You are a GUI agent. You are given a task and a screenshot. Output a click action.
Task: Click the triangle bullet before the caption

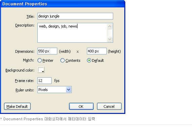tap(1, 119)
